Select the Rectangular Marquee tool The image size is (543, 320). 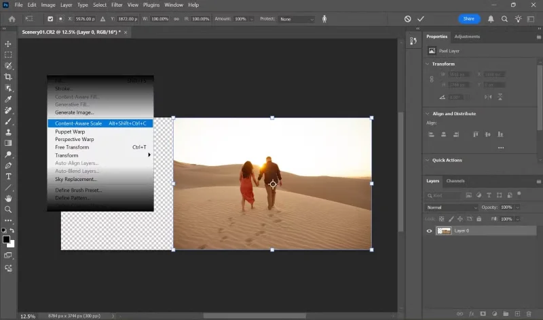(8, 55)
